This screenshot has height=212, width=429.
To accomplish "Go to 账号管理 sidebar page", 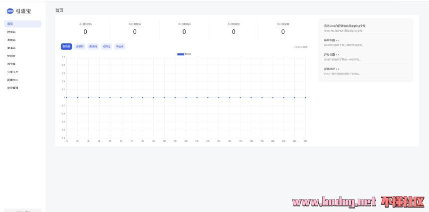I will tap(12, 88).
